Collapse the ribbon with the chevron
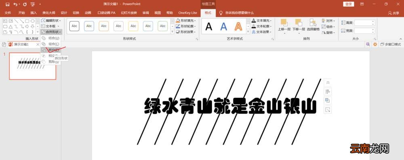Screen dimensions: 404x160 401,39
